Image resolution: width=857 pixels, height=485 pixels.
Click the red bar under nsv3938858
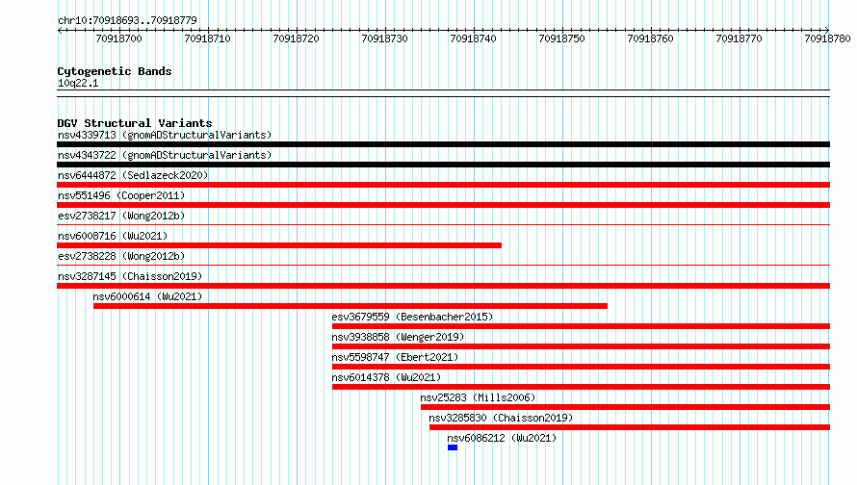tap(581, 346)
